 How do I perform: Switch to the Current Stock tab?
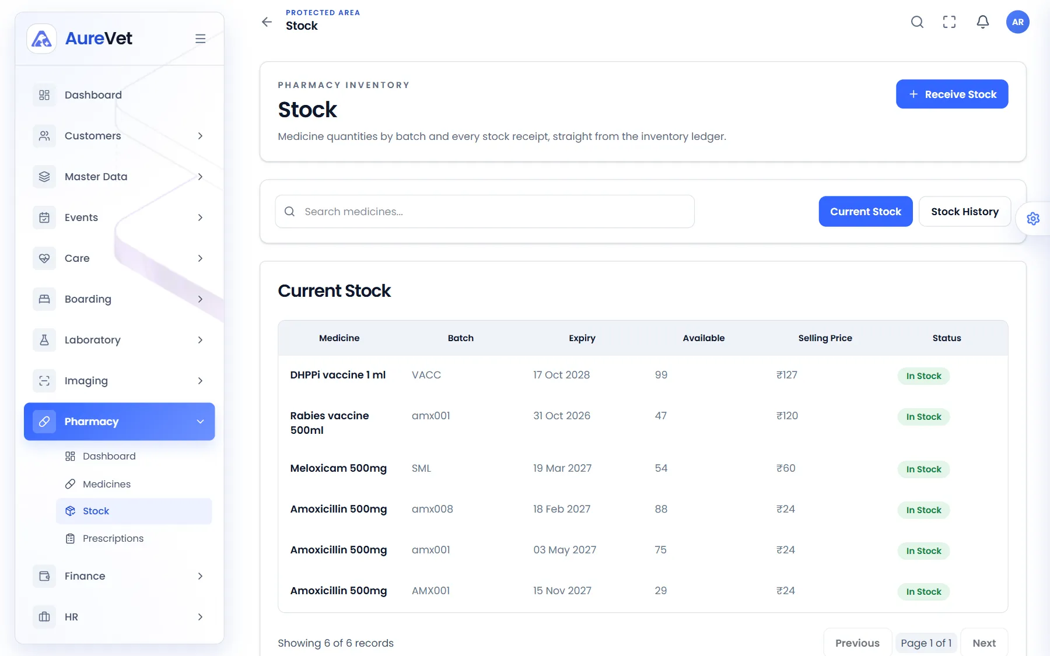click(866, 212)
